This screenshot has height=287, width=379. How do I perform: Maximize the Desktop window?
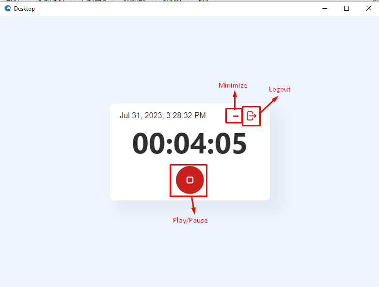(x=347, y=8)
